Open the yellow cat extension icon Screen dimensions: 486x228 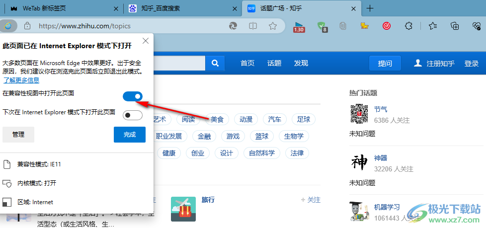[x=365, y=26]
